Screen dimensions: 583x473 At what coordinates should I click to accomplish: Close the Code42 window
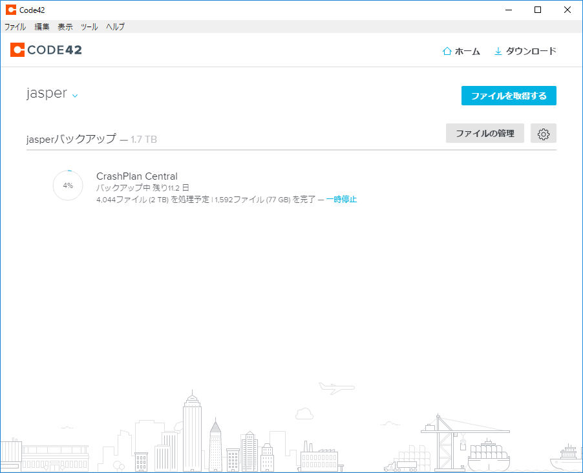(567, 10)
